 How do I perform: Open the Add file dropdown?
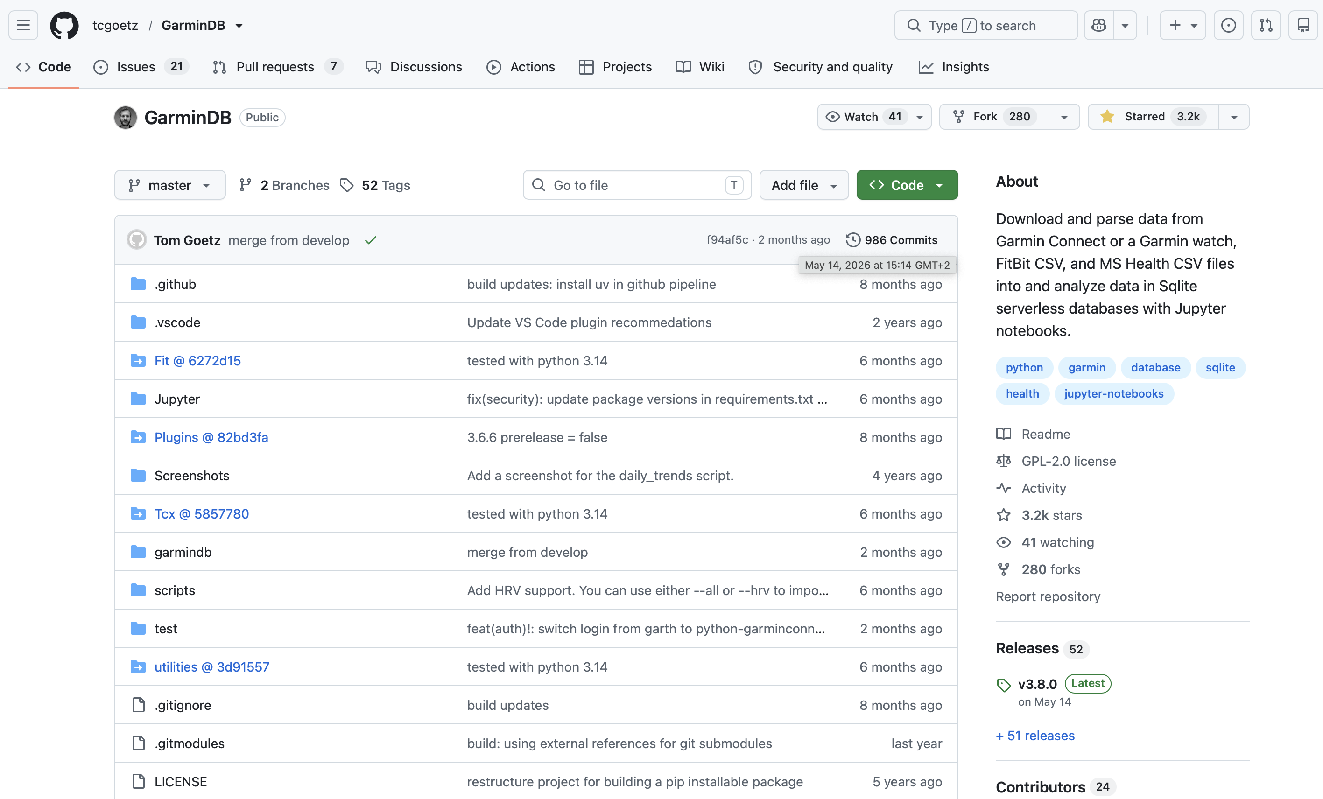pyautogui.click(x=804, y=185)
